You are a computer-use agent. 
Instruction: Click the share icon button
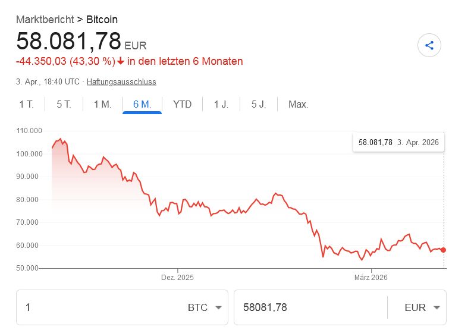pyautogui.click(x=429, y=45)
